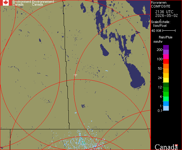Click the dark green 12 mm/hr swatch
This screenshot has height=150, width=182.
(x=166, y=85)
